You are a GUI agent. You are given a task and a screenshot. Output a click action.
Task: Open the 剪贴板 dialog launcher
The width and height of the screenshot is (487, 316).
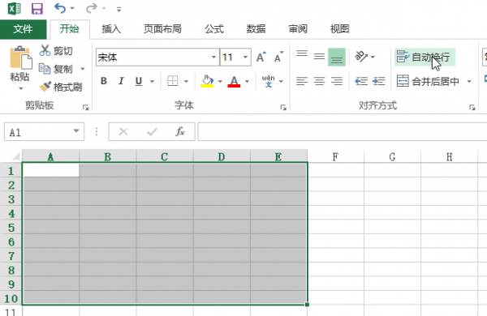coord(85,107)
